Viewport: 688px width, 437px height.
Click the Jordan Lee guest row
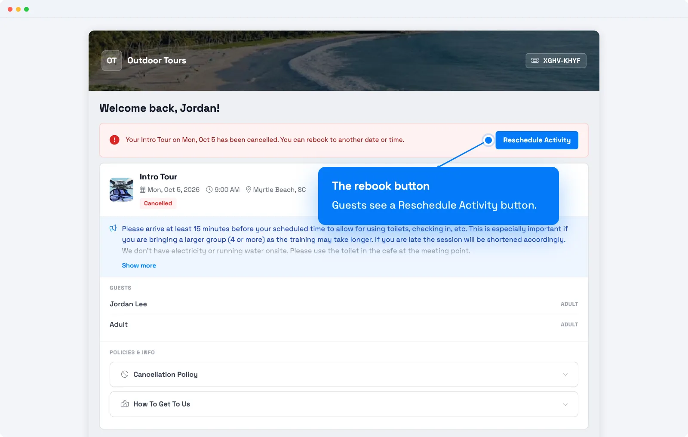[x=344, y=304]
